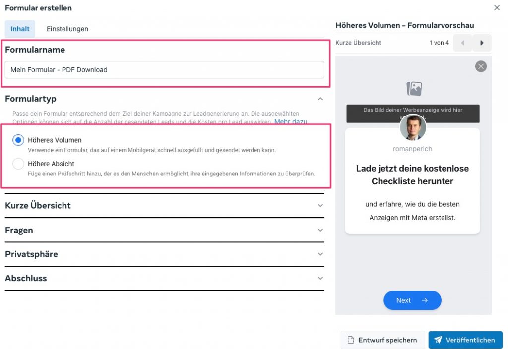
Task: Dismiss the form preview with X icon
Action: click(481, 66)
